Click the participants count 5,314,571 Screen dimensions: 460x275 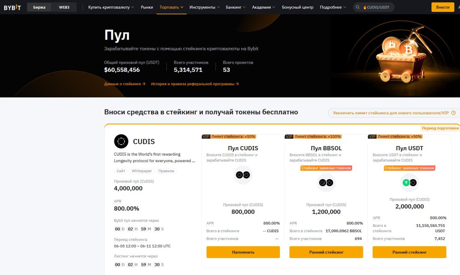pos(188,70)
